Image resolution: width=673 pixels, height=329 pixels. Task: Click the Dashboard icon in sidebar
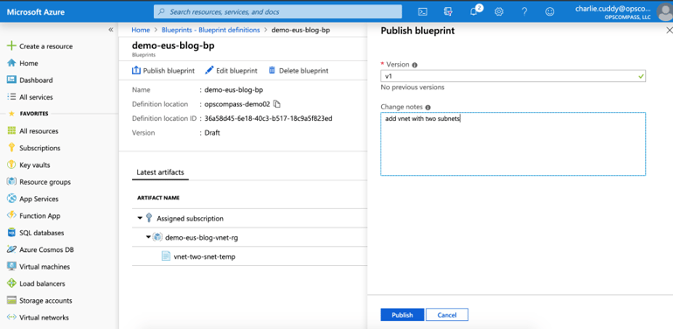click(11, 80)
